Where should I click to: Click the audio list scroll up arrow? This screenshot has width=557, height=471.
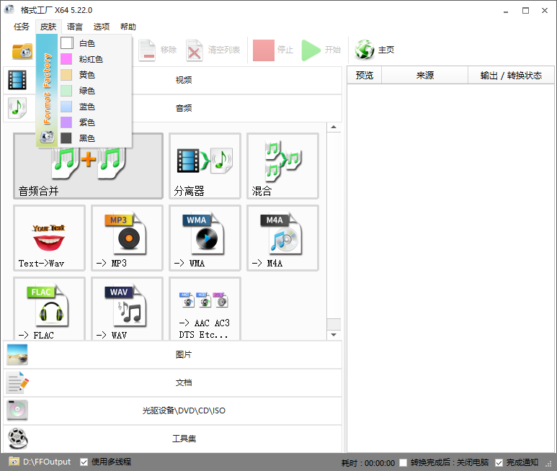coord(334,127)
